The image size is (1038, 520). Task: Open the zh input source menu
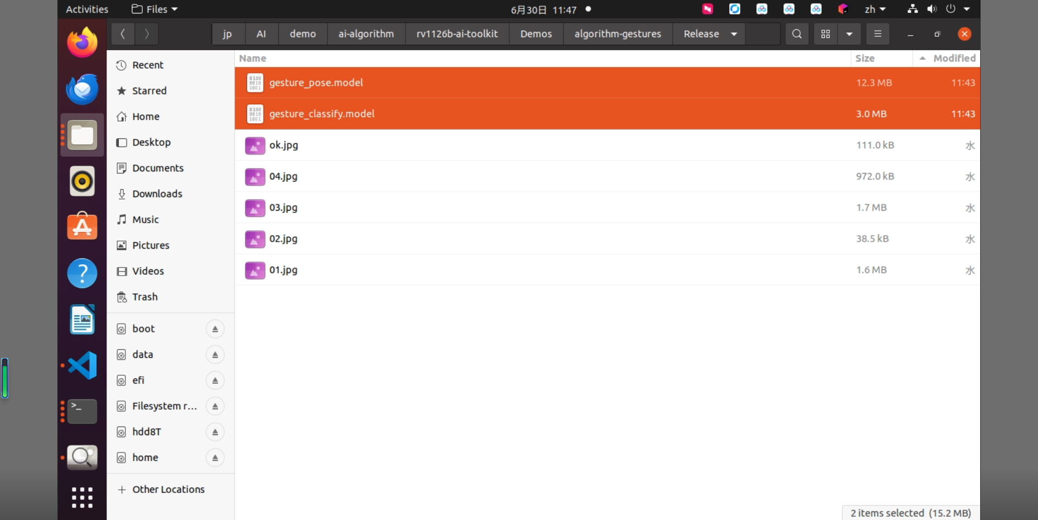pos(875,9)
